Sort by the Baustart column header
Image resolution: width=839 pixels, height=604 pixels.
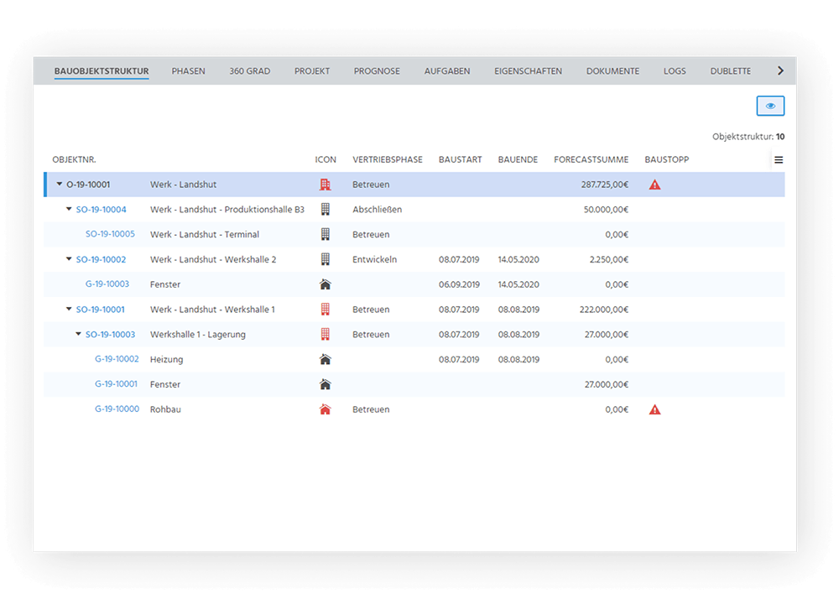point(460,160)
